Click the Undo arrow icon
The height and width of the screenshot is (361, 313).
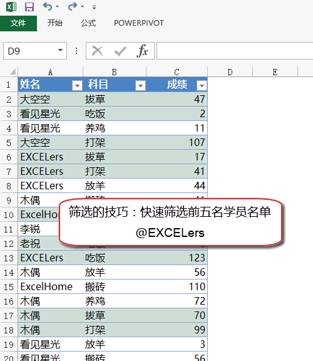48,6
